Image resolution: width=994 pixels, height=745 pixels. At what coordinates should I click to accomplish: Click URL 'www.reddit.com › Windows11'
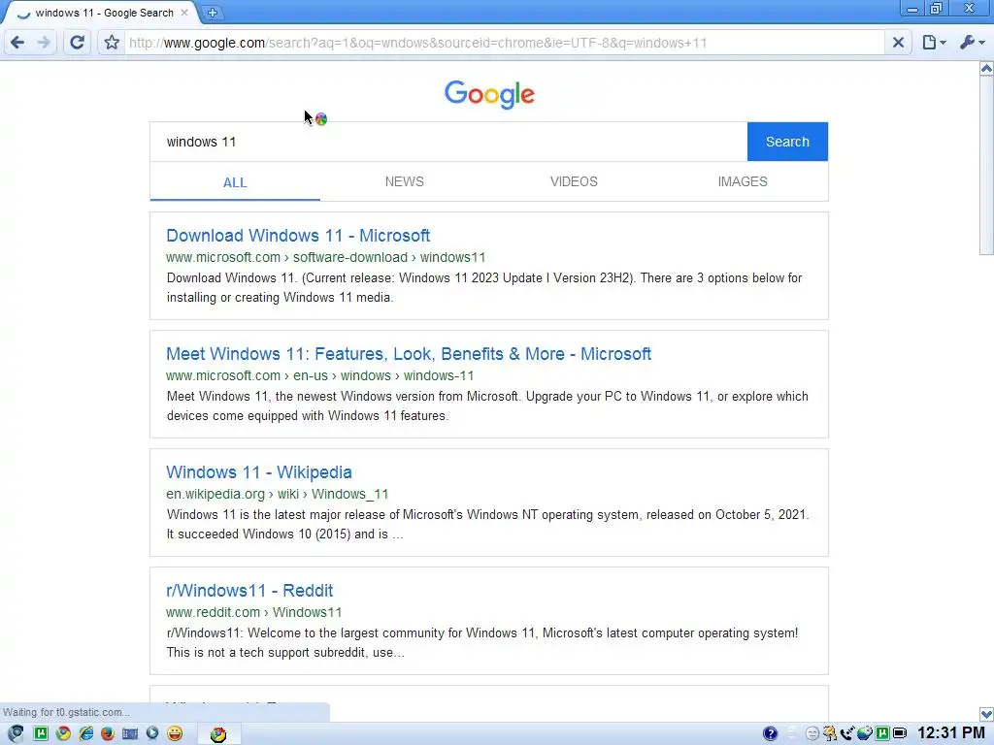click(253, 613)
